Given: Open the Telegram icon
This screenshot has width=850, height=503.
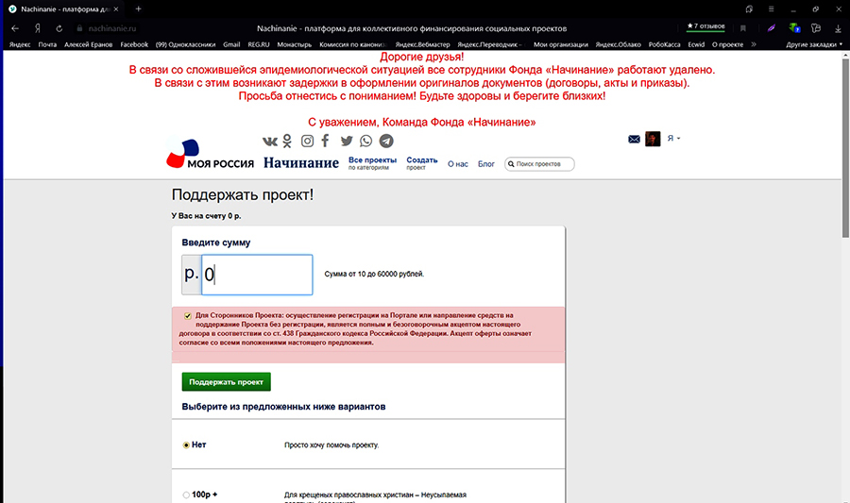Looking at the screenshot, I should (386, 141).
